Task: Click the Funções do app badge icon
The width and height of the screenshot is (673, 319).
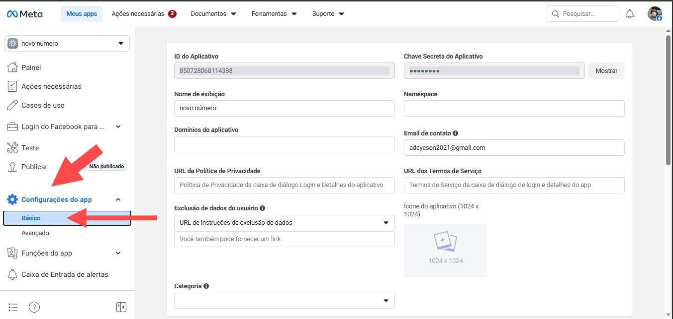Action: [x=12, y=253]
